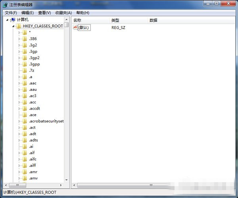Click tree pane scroll-left arrow

(6, 185)
